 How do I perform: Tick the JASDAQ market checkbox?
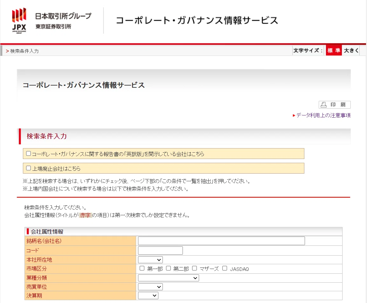click(x=225, y=268)
